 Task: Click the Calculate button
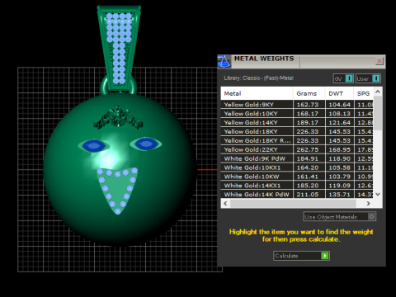[301, 256]
